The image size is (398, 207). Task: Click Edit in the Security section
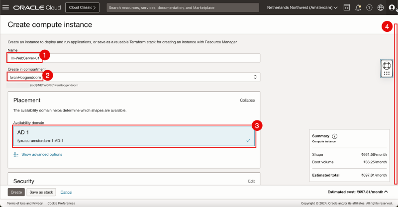251,181
